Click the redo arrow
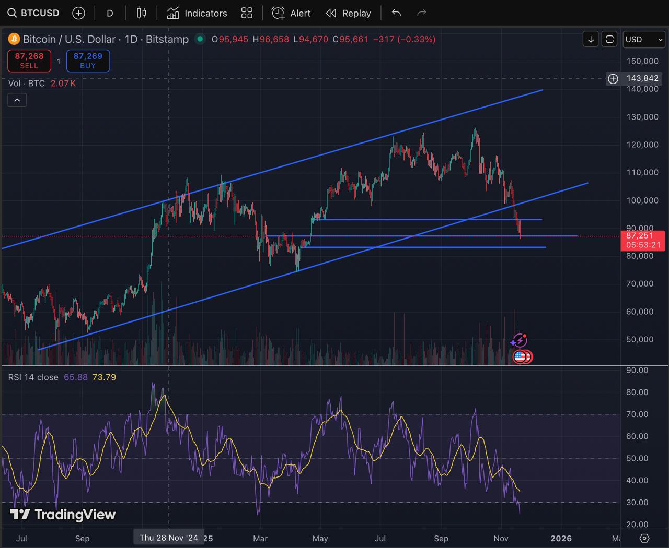Viewport: 669px width, 548px height. pyautogui.click(x=422, y=13)
